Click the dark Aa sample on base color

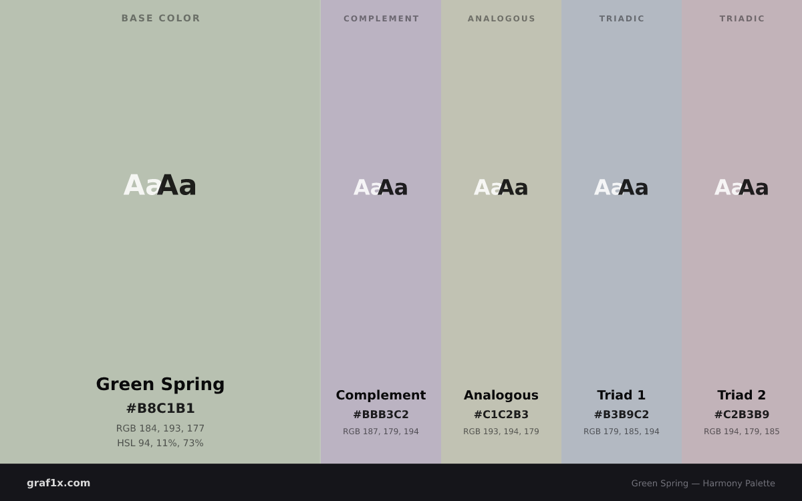(177, 186)
